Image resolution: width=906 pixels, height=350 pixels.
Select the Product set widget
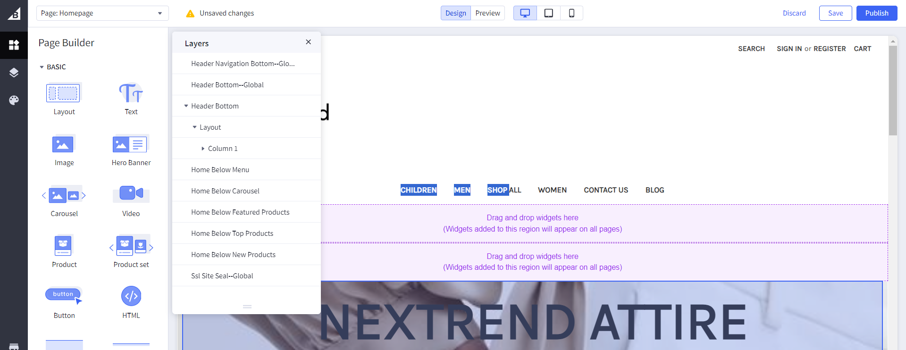pos(131,252)
